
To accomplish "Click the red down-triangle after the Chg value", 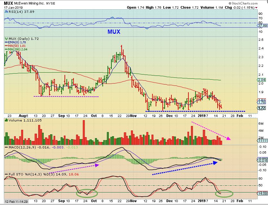I will tap(256, 8).
